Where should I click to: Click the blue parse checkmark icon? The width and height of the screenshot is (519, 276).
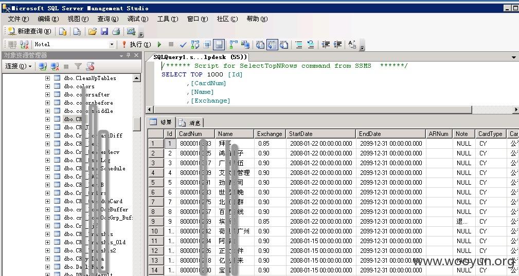(x=183, y=44)
